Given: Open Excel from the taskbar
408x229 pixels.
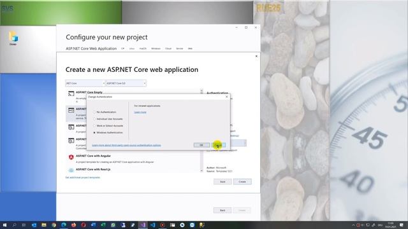Looking at the screenshot, I should pyautogui.click(x=103, y=225).
